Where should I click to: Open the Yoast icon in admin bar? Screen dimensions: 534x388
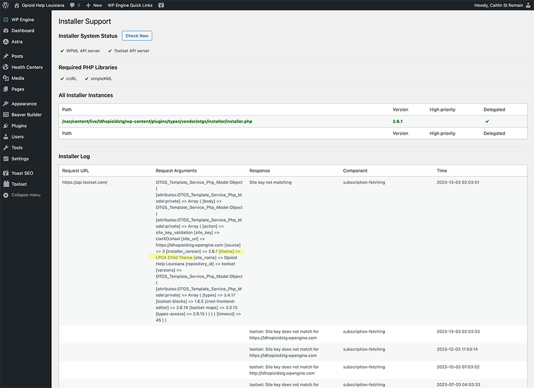click(161, 5)
